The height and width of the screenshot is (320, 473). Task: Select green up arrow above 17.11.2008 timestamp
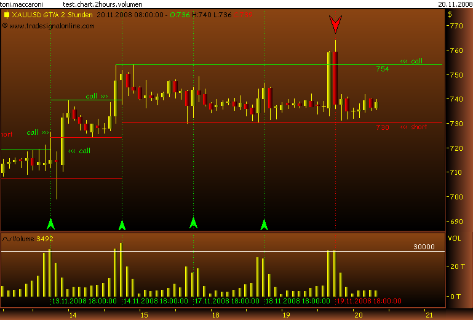coord(193,223)
